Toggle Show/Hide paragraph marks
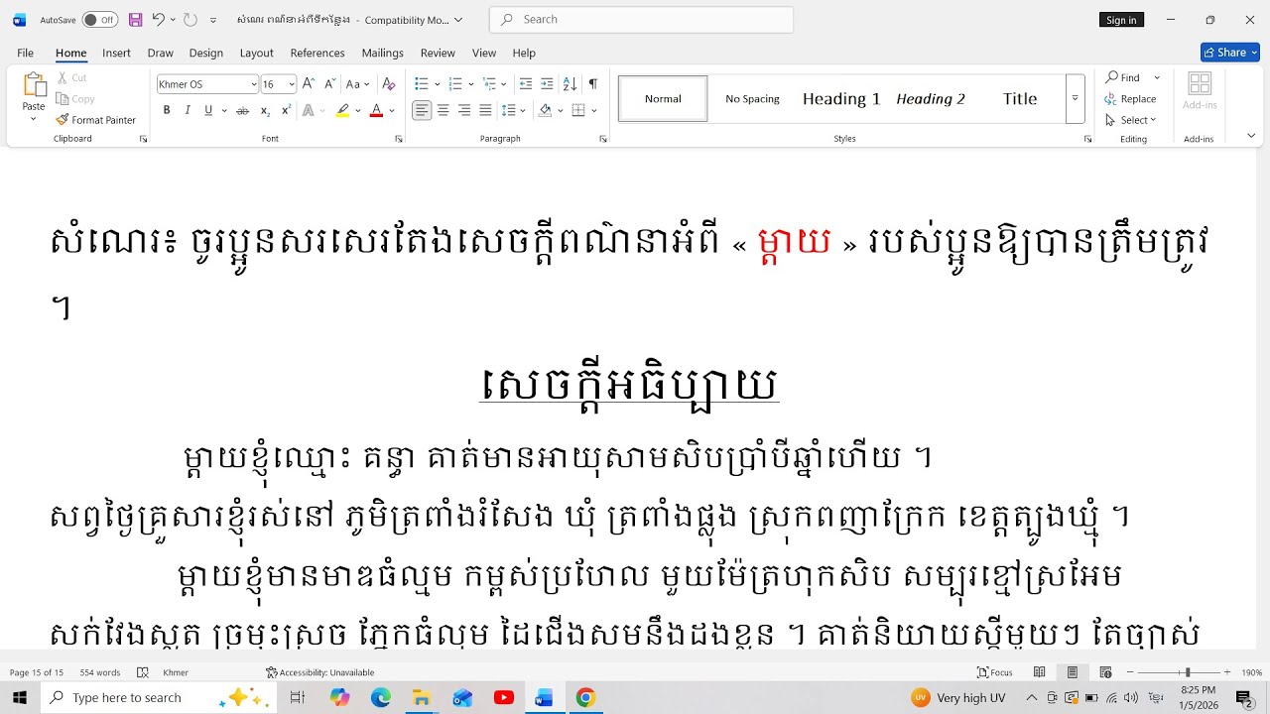This screenshot has width=1270, height=714. pyautogui.click(x=592, y=84)
